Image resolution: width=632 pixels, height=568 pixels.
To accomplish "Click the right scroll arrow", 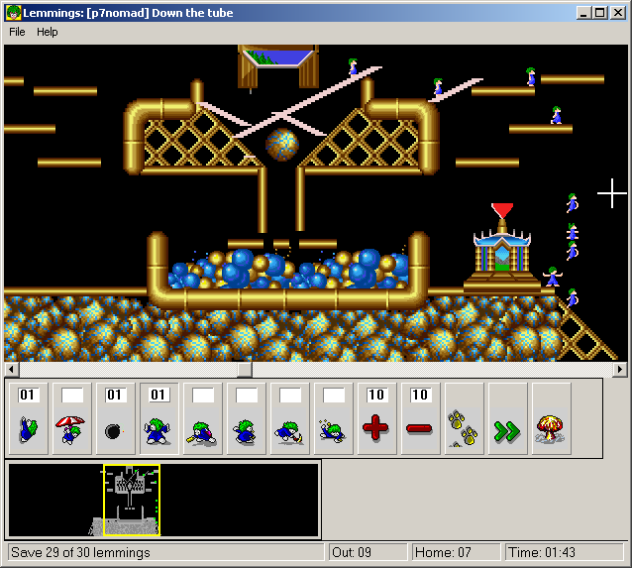I will (x=619, y=369).
